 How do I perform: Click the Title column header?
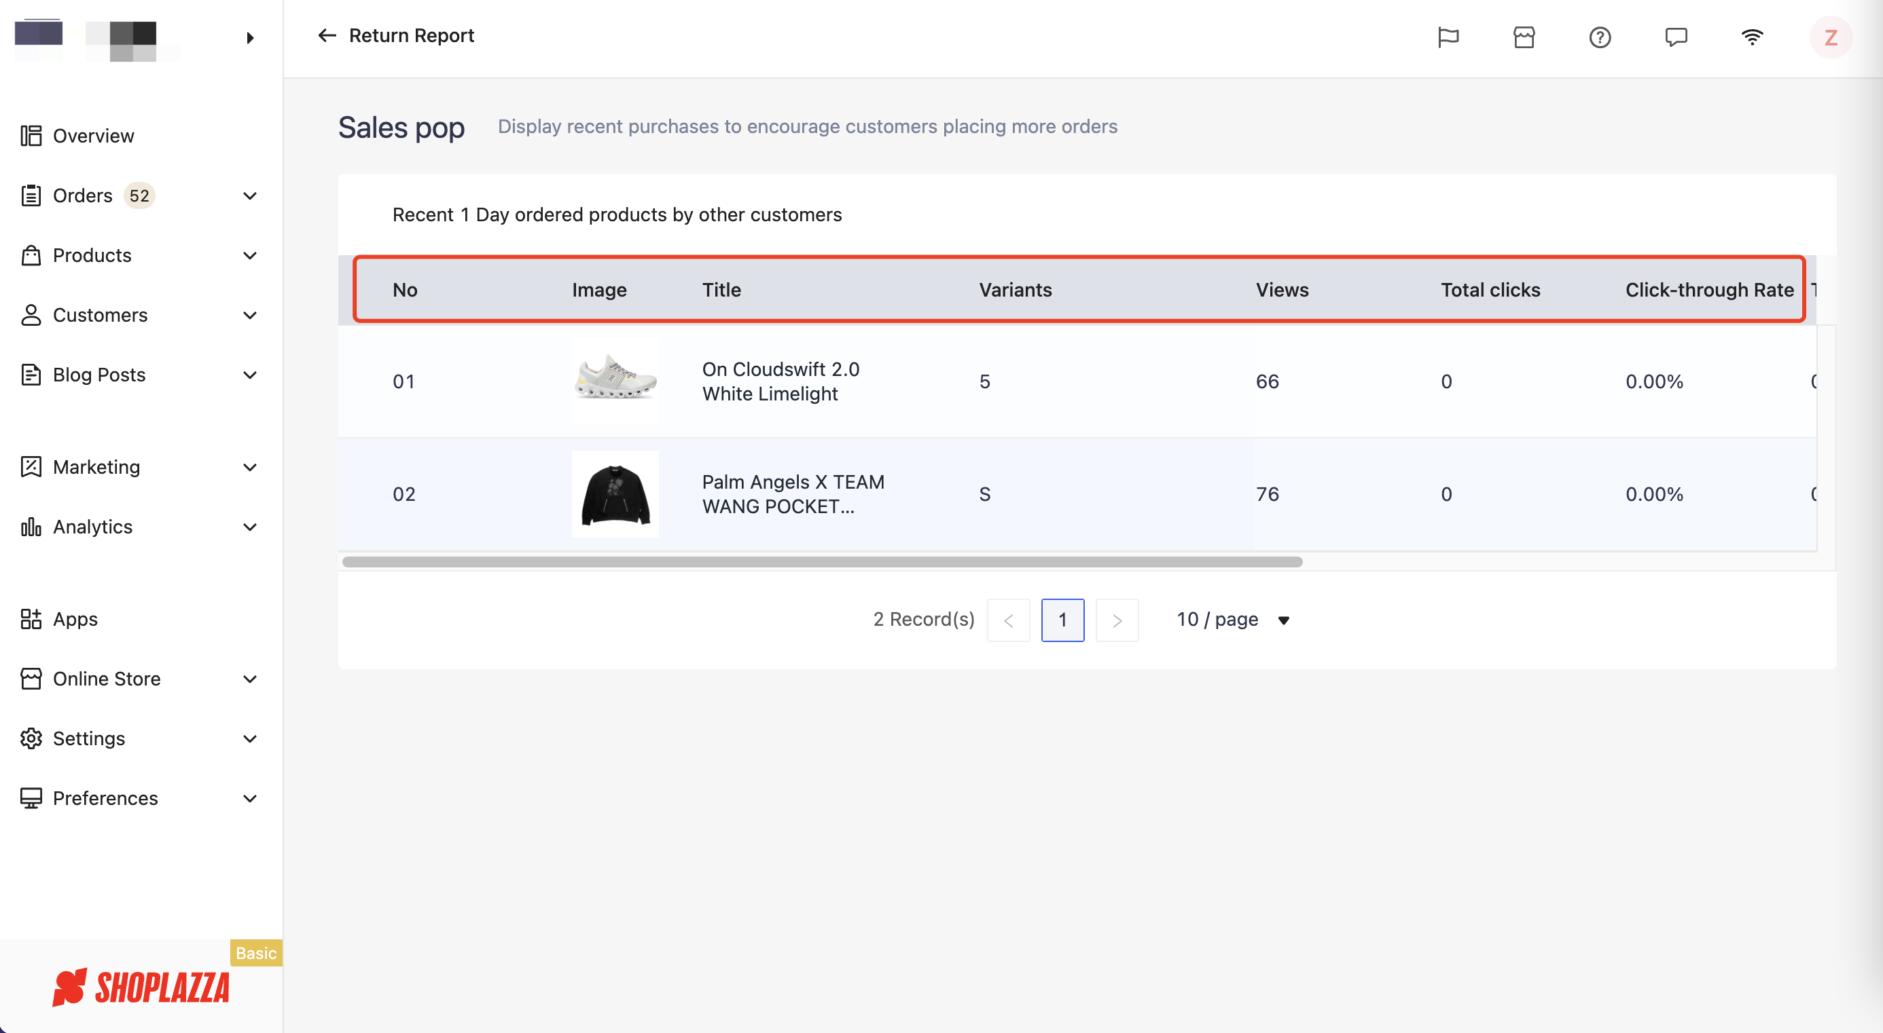click(x=721, y=290)
